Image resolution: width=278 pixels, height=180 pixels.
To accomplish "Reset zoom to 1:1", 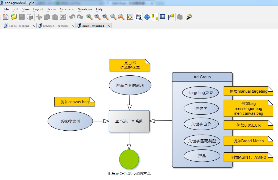I will point(105,17).
